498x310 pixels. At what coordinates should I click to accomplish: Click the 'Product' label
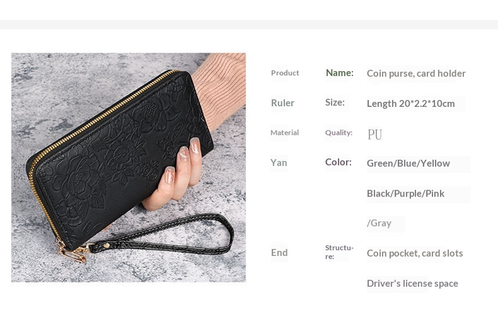[285, 73]
